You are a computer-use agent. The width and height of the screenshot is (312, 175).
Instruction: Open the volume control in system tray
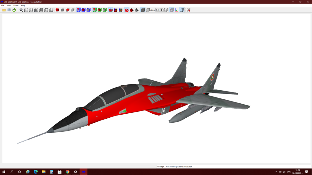(x=284, y=172)
